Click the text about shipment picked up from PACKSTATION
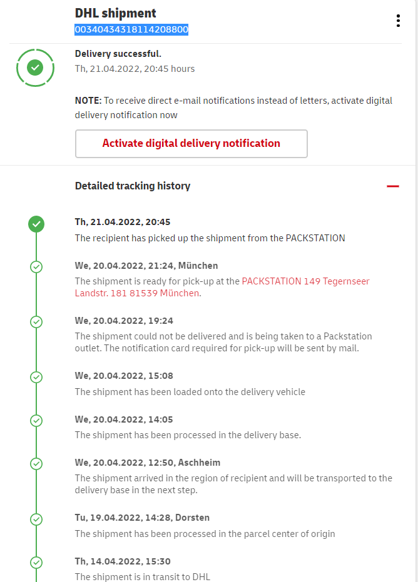418x582 pixels. (x=210, y=238)
